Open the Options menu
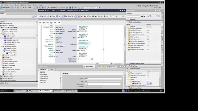 [x=23, y=5]
